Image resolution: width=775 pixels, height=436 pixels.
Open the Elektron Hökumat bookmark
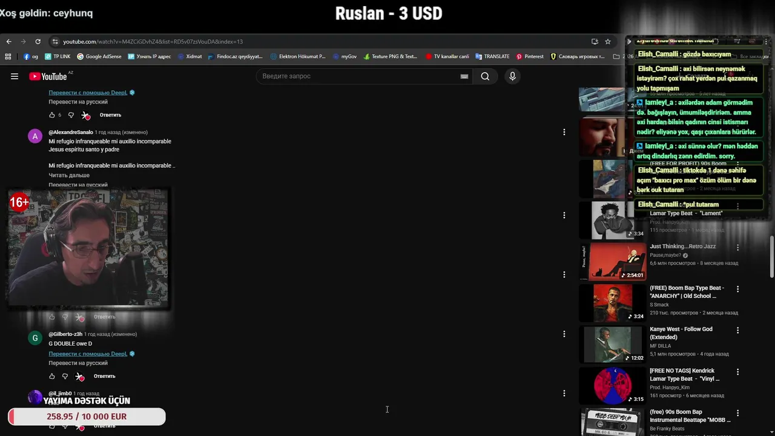tap(298, 56)
